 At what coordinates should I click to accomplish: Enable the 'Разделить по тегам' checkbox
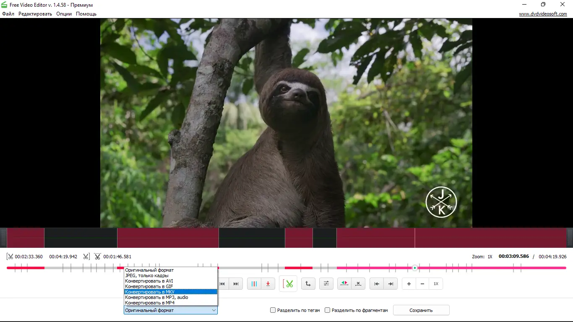click(x=272, y=310)
